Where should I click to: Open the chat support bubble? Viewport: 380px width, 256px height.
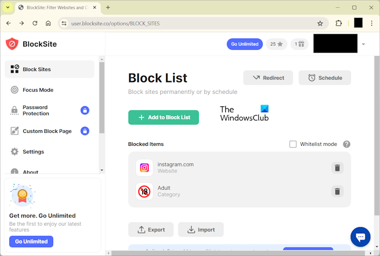[360, 237]
